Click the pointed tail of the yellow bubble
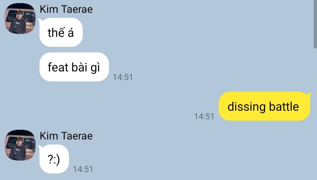 pos(309,94)
